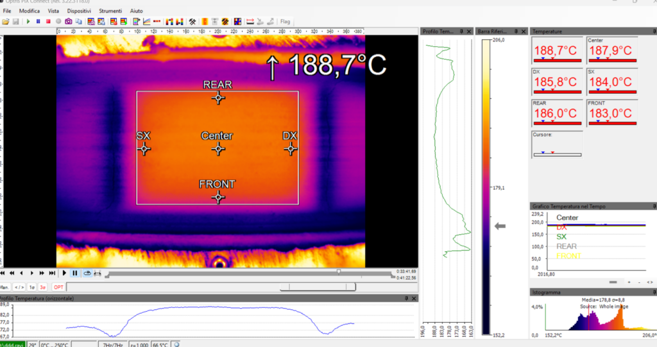
Task: Open the Modifica menu
Action: (x=30, y=11)
